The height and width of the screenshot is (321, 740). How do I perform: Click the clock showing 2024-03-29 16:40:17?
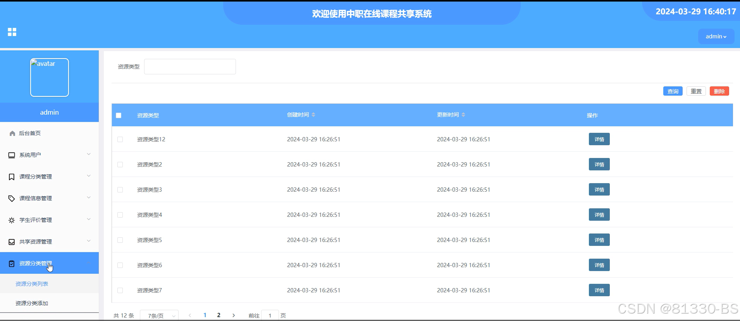pos(696,12)
